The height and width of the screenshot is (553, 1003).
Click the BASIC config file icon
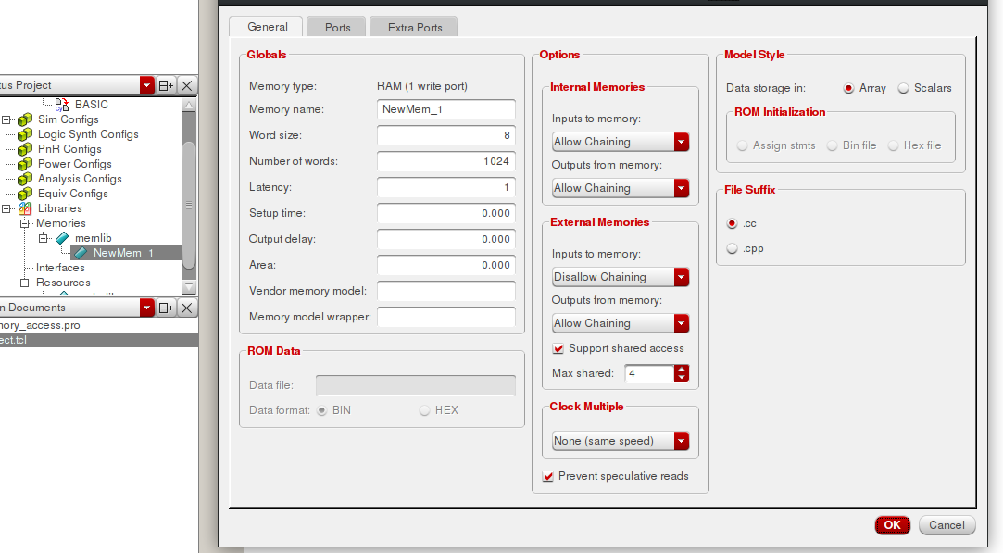click(x=62, y=105)
